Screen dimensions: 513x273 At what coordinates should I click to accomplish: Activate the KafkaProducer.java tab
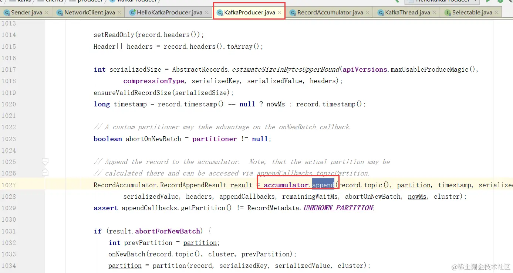(249, 12)
